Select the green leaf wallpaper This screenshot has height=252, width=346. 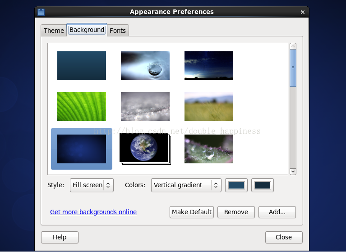(x=82, y=107)
